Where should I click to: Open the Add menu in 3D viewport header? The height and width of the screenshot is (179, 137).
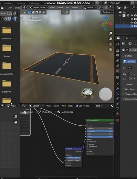click(67, 8)
